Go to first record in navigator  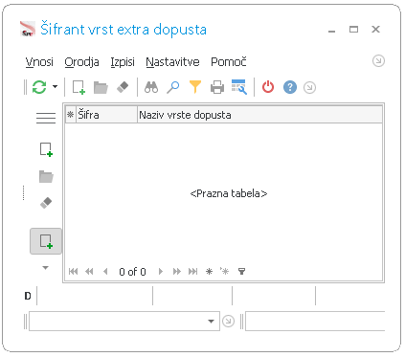(74, 272)
